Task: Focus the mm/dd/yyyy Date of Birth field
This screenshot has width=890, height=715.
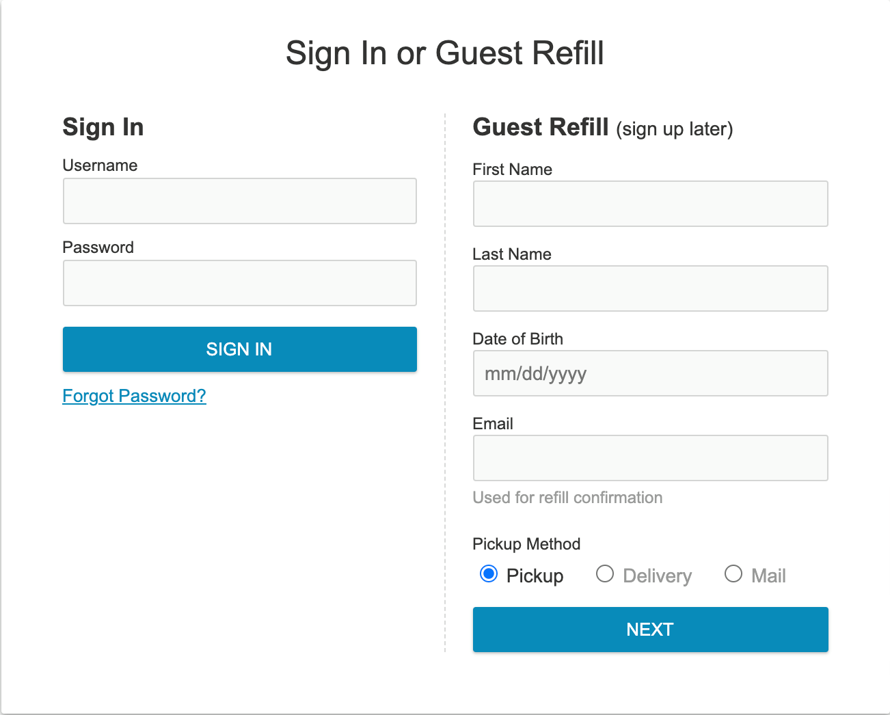Action: [x=650, y=373]
